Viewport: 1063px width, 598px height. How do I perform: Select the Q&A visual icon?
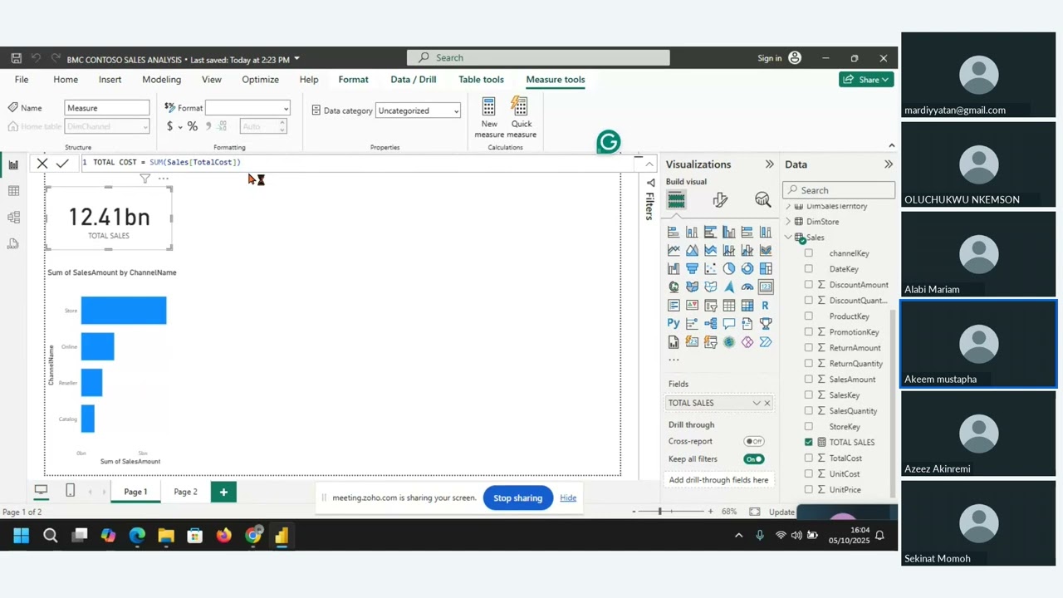(x=728, y=323)
